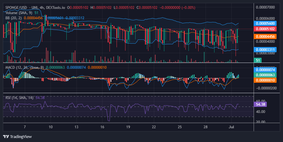Click the MACD value 0.00000063 in legend
This screenshot has height=142, width=283.
point(55,67)
